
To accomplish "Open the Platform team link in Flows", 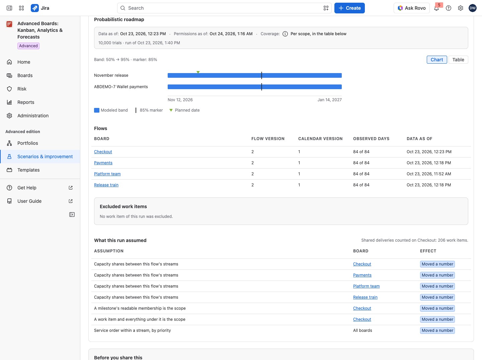I will [107, 174].
